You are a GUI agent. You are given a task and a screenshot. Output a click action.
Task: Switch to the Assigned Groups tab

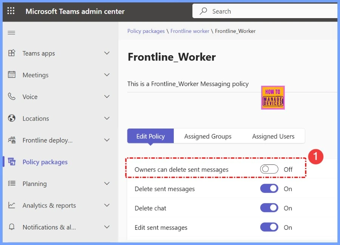(x=208, y=136)
